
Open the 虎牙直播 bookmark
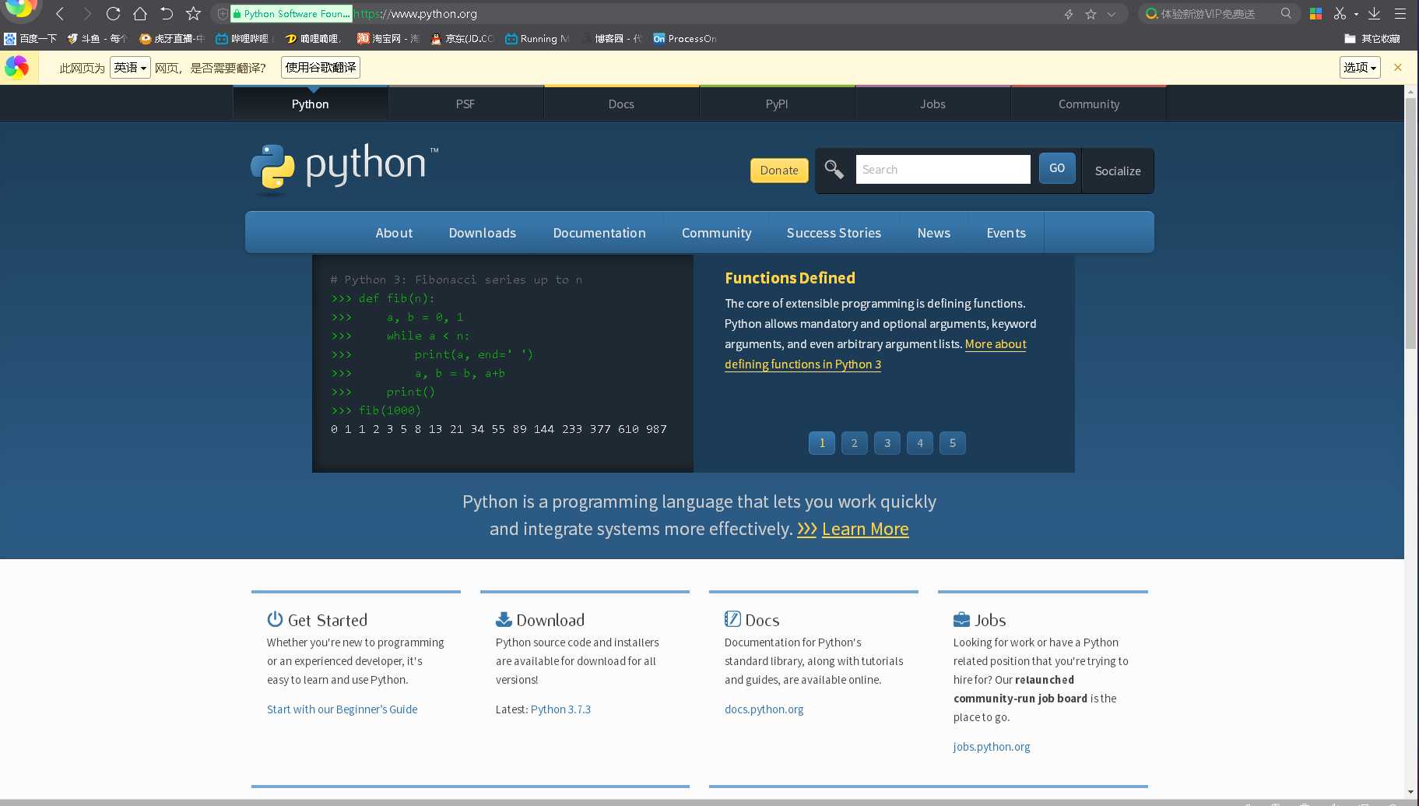171,38
